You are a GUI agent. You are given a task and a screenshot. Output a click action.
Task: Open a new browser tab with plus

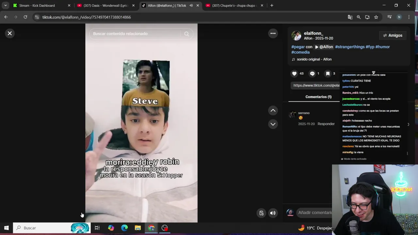click(272, 6)
